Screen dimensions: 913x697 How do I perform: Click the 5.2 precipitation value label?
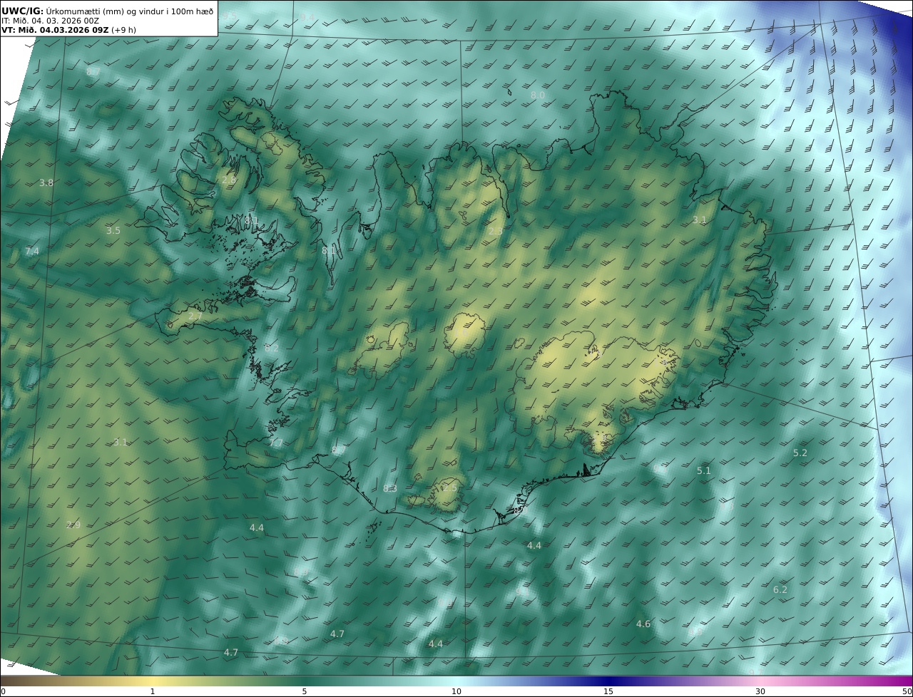pos(800,453)
